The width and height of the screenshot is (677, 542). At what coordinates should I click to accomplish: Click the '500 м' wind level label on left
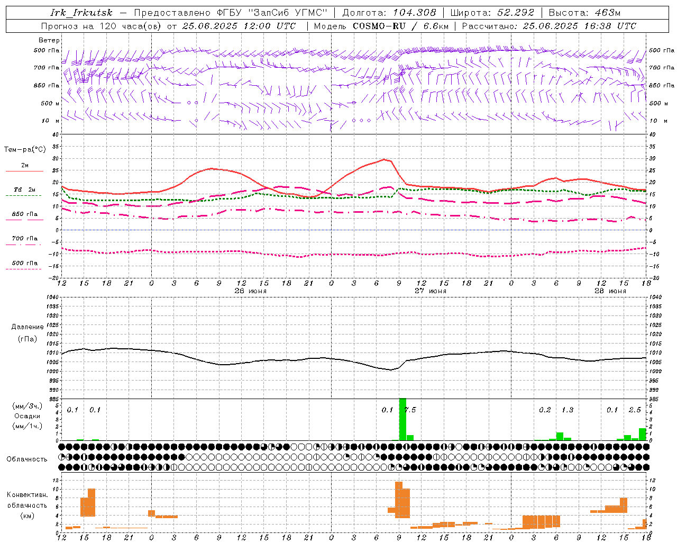tap(50, 103)
